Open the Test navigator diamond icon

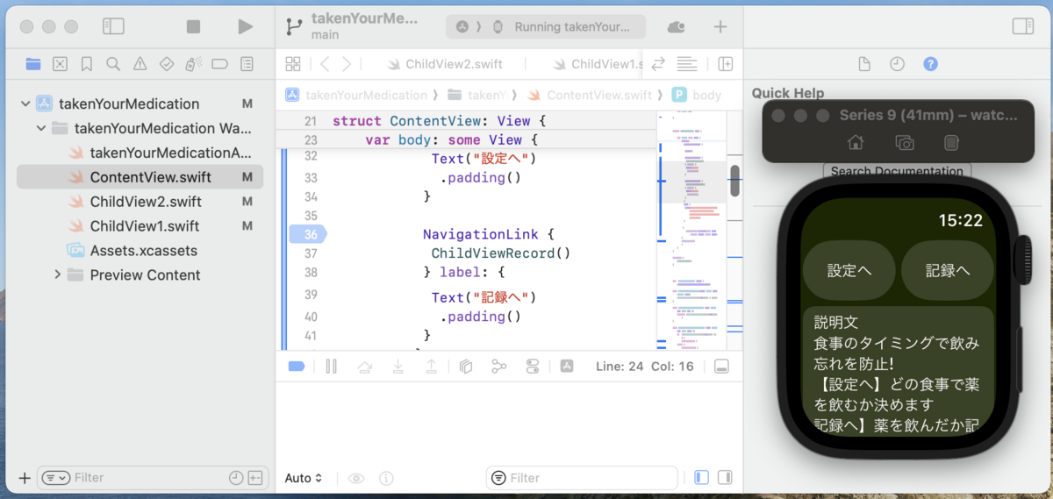pyautogui.click(x=167, y=64)
